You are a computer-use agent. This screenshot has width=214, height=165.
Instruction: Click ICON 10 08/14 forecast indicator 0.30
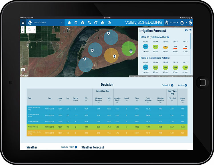point(156,47)
